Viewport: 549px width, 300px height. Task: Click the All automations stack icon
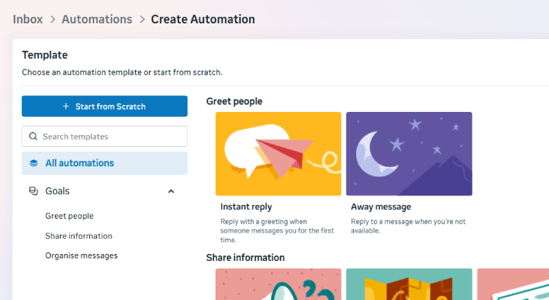34,163
